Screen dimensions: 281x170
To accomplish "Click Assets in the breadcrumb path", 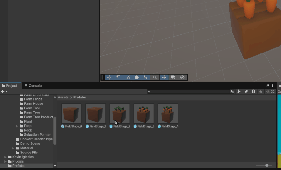I will 63,97.
